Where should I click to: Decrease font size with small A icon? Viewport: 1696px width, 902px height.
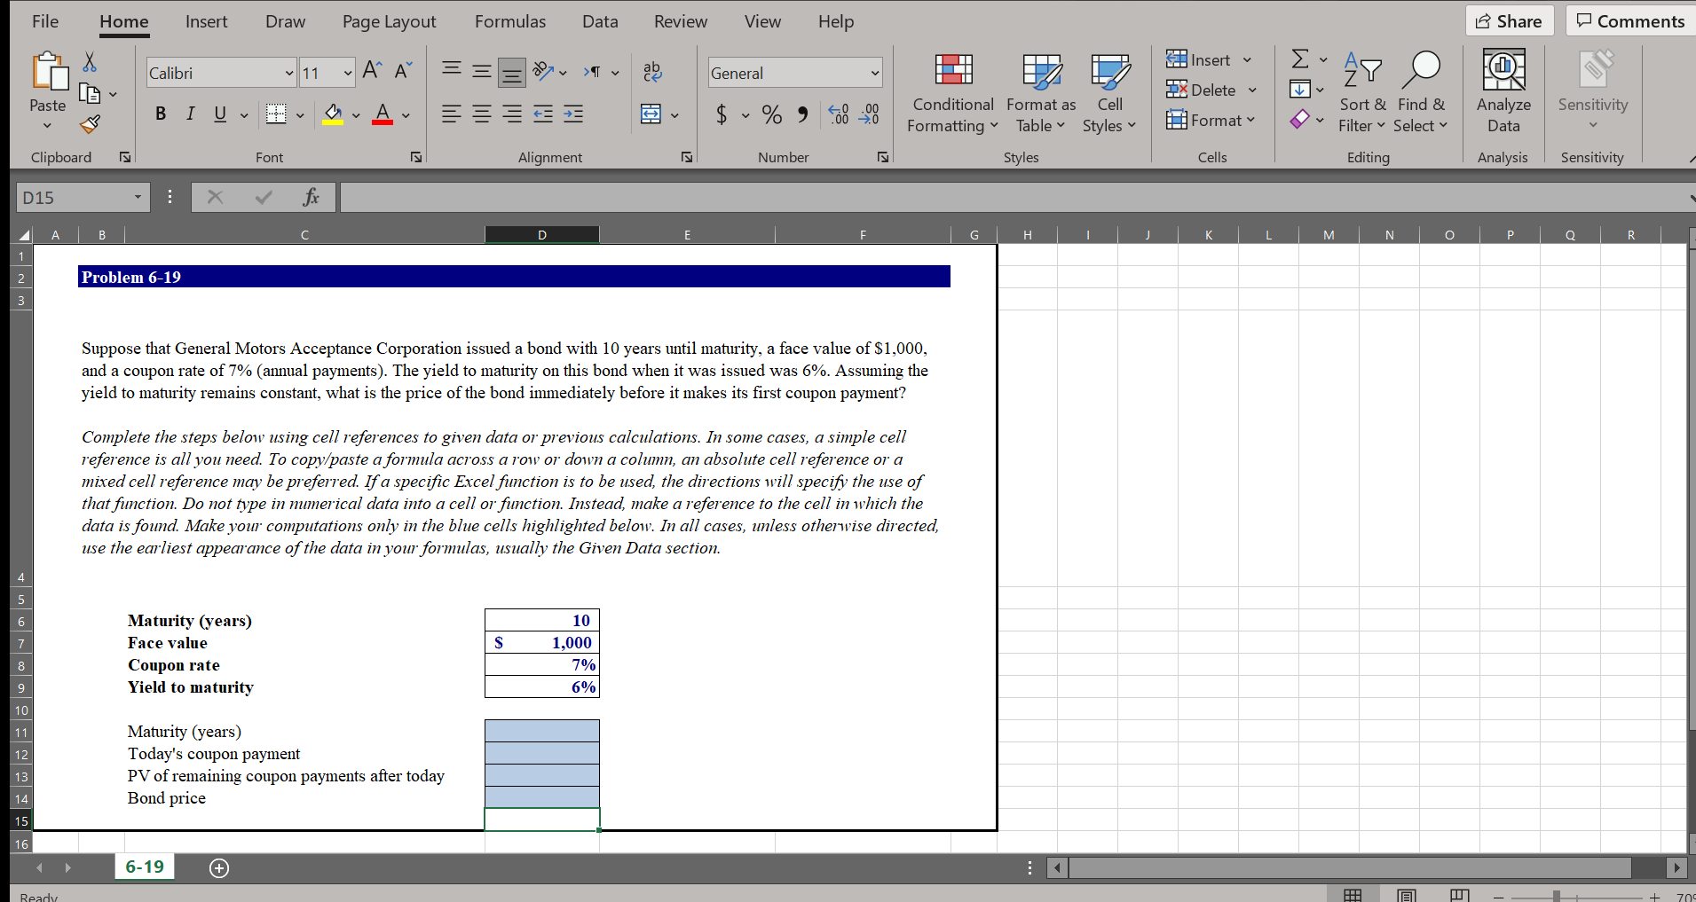(x=403, y=71)
